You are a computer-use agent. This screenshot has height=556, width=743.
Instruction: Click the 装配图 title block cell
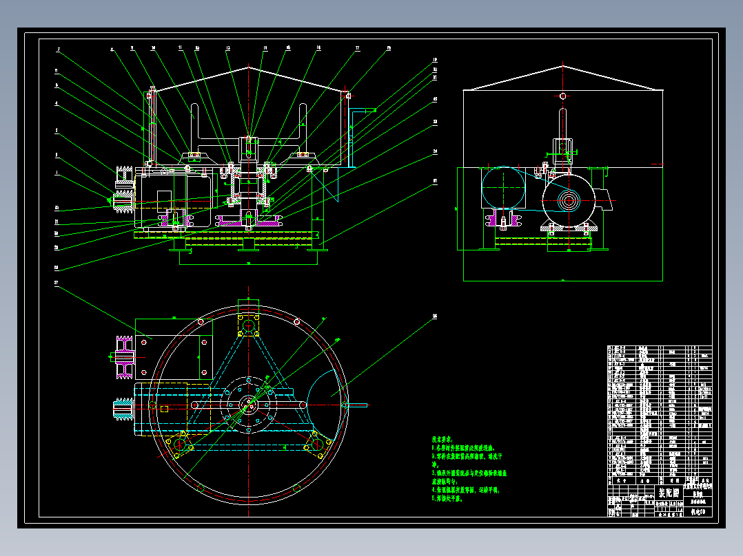coord(669,493)
